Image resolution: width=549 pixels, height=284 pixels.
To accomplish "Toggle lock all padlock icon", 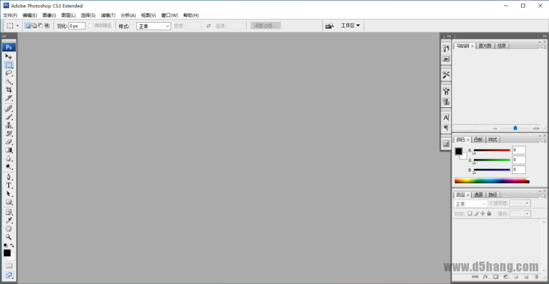I will click(489, 213).
